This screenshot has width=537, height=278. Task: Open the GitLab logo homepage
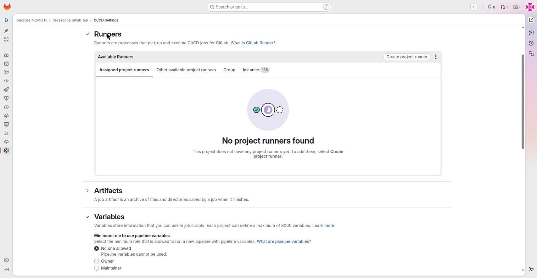[7, 7]
